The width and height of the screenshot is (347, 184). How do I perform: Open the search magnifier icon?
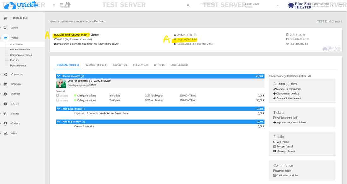(188, 5)
